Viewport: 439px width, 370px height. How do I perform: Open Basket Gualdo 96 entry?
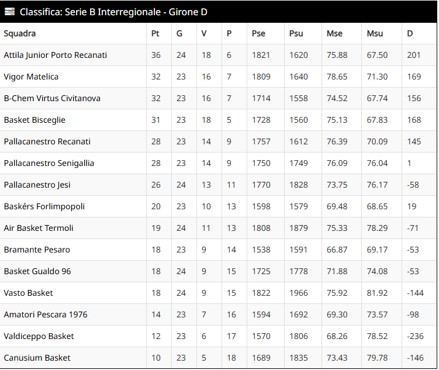point(37,271)
